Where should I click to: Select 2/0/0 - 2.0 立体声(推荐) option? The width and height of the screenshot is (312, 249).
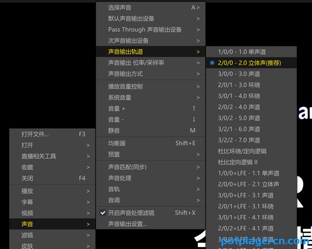pos(249,63)
